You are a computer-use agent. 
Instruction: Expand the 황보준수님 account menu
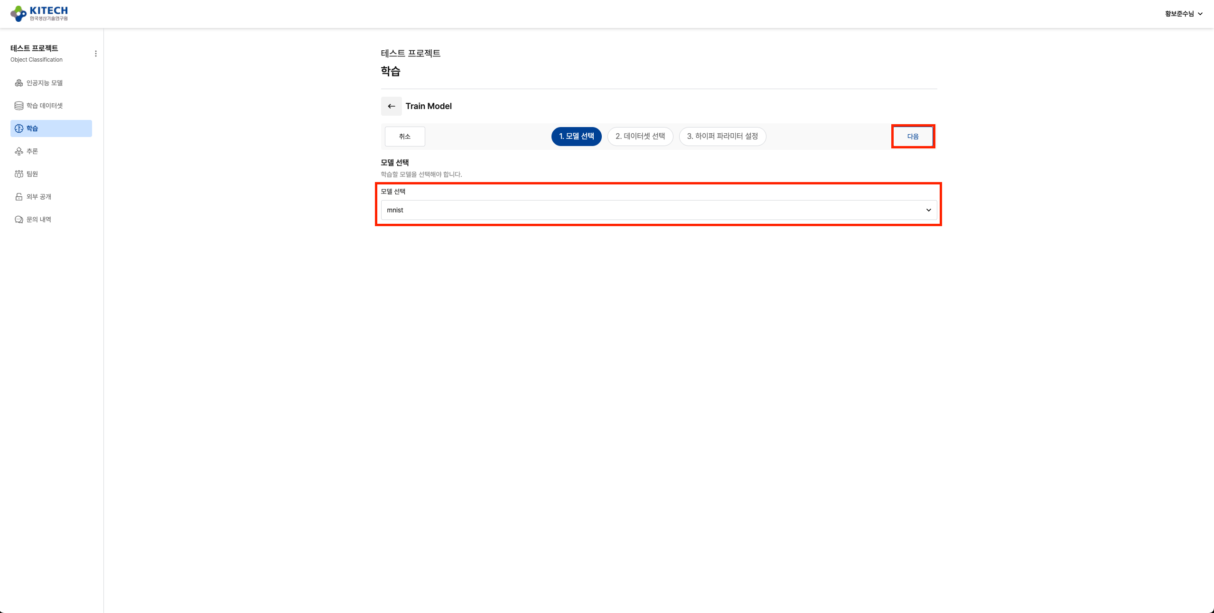(x=1183, y=13)
